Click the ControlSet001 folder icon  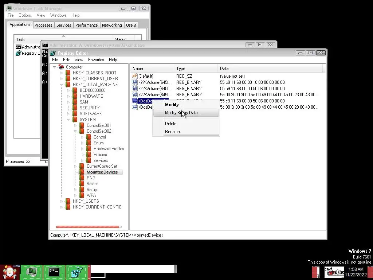pos(82,125)
